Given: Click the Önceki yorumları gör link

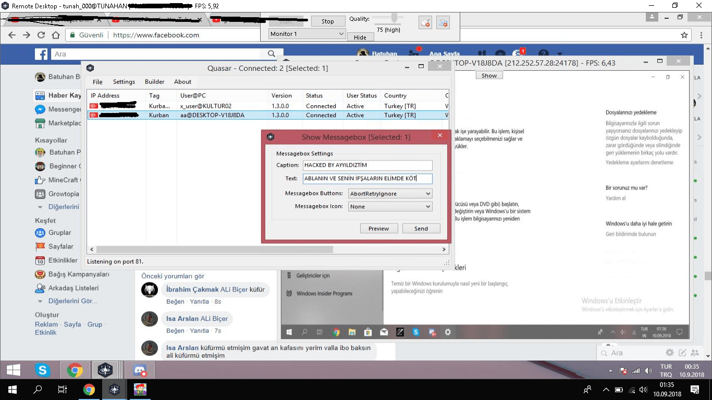Looking at the screenshot, I should click(173, 276).
